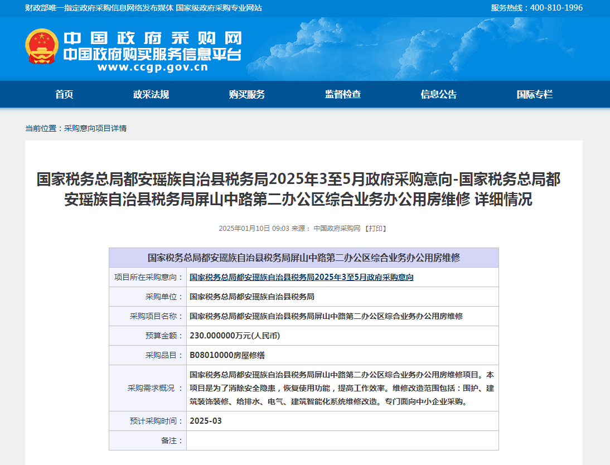Screen dimensions: 610x465
Task: Open the 首页 navigation item
Action: click(x=64, y=94)
